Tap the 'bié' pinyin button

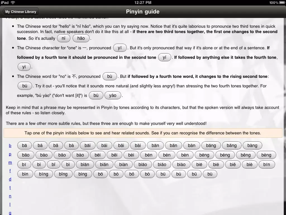[216, 164]
